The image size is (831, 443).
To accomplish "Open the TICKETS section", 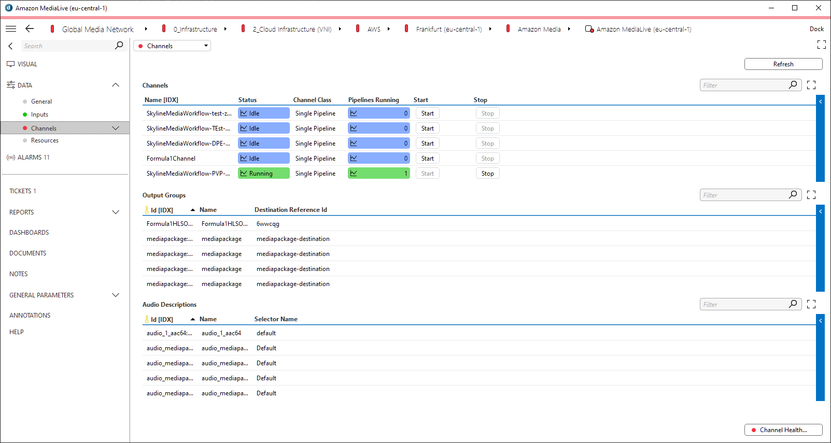I will point(23,191).
